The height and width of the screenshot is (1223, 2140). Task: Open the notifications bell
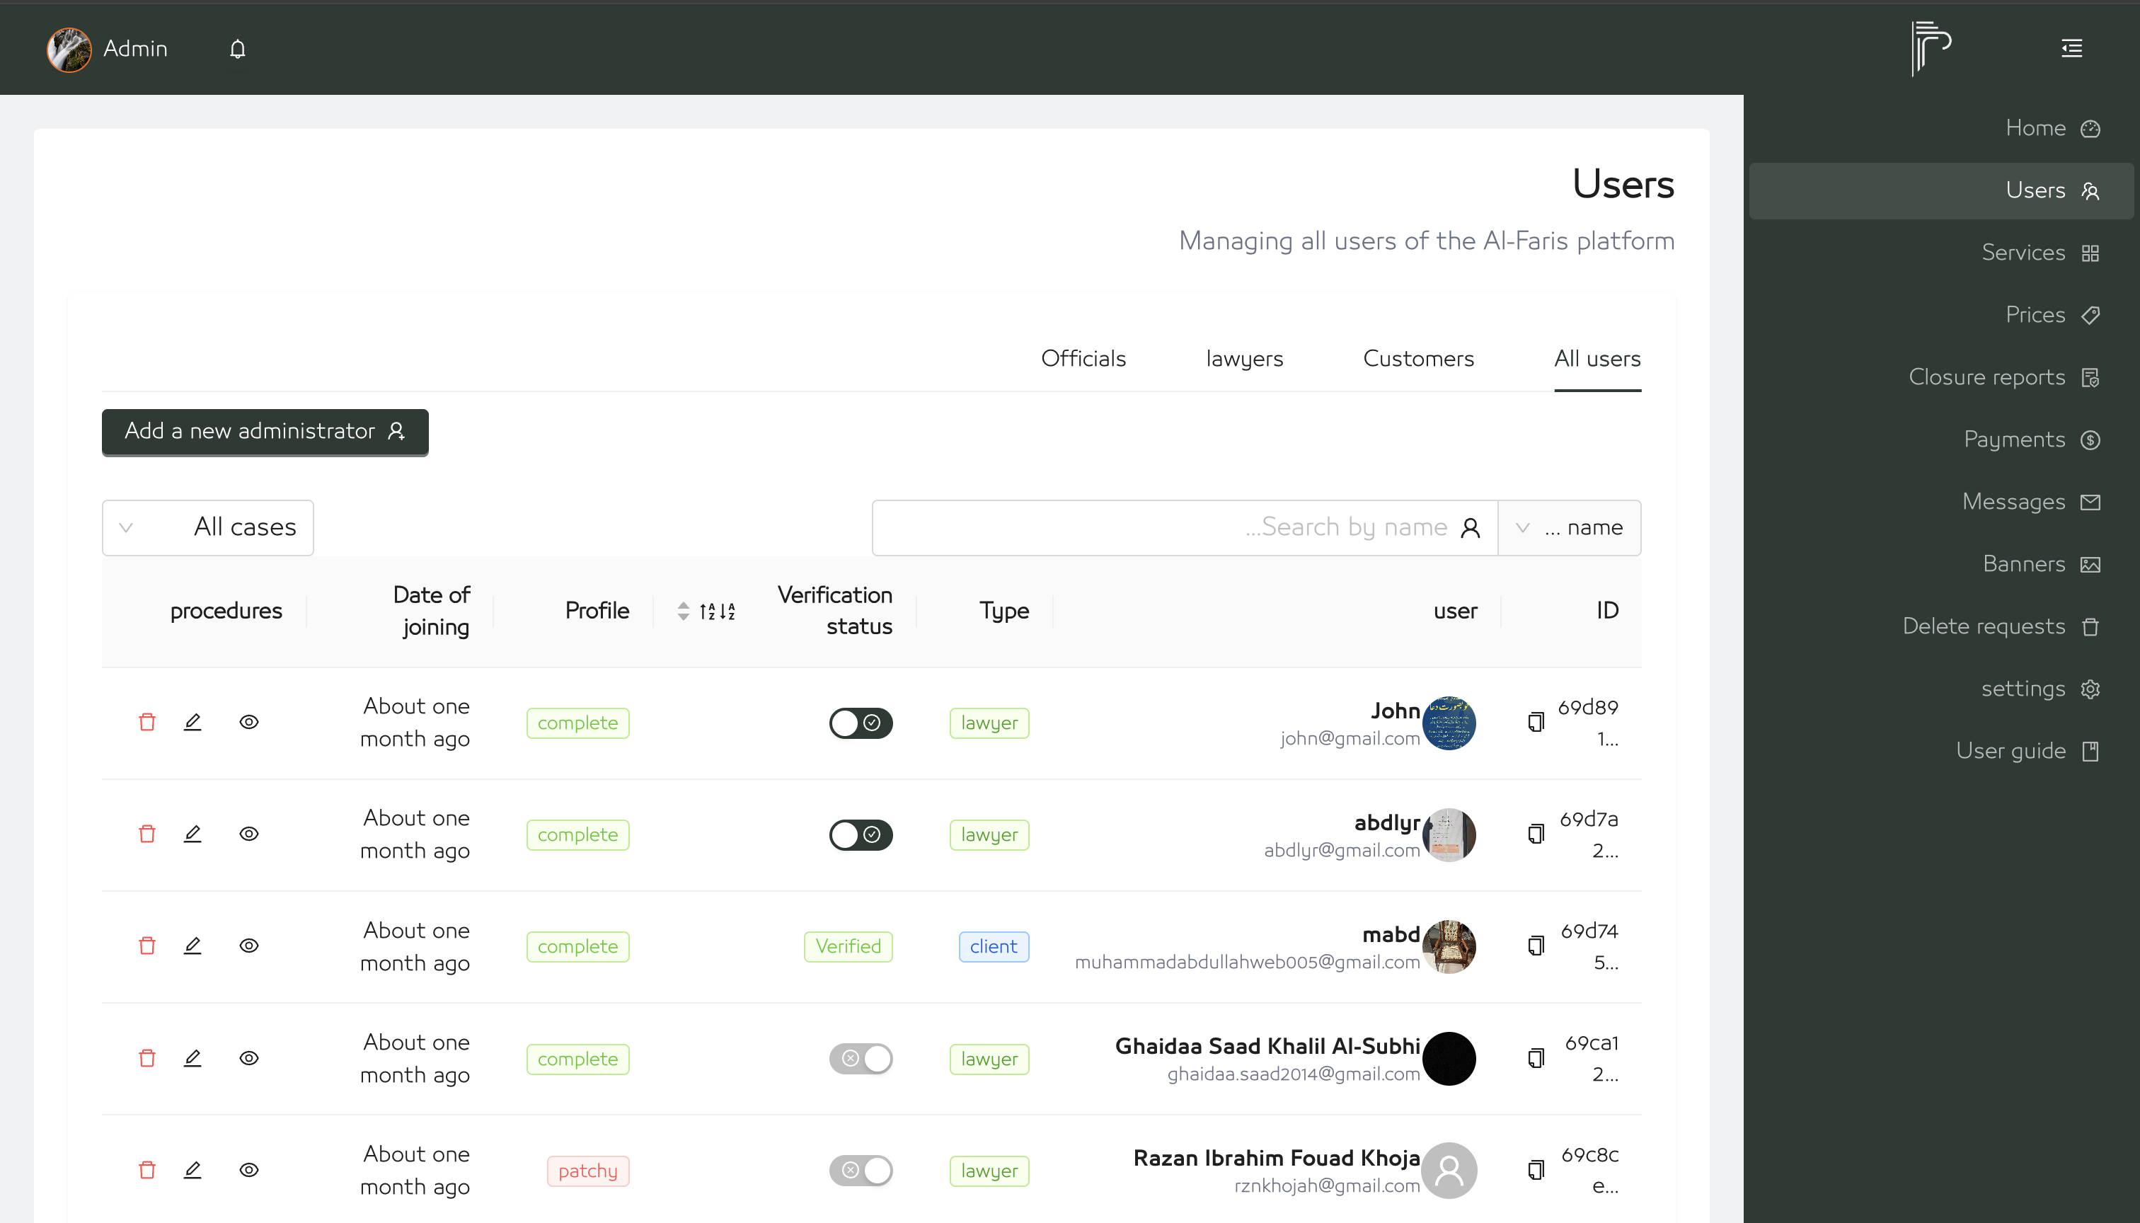click(238, 49)
